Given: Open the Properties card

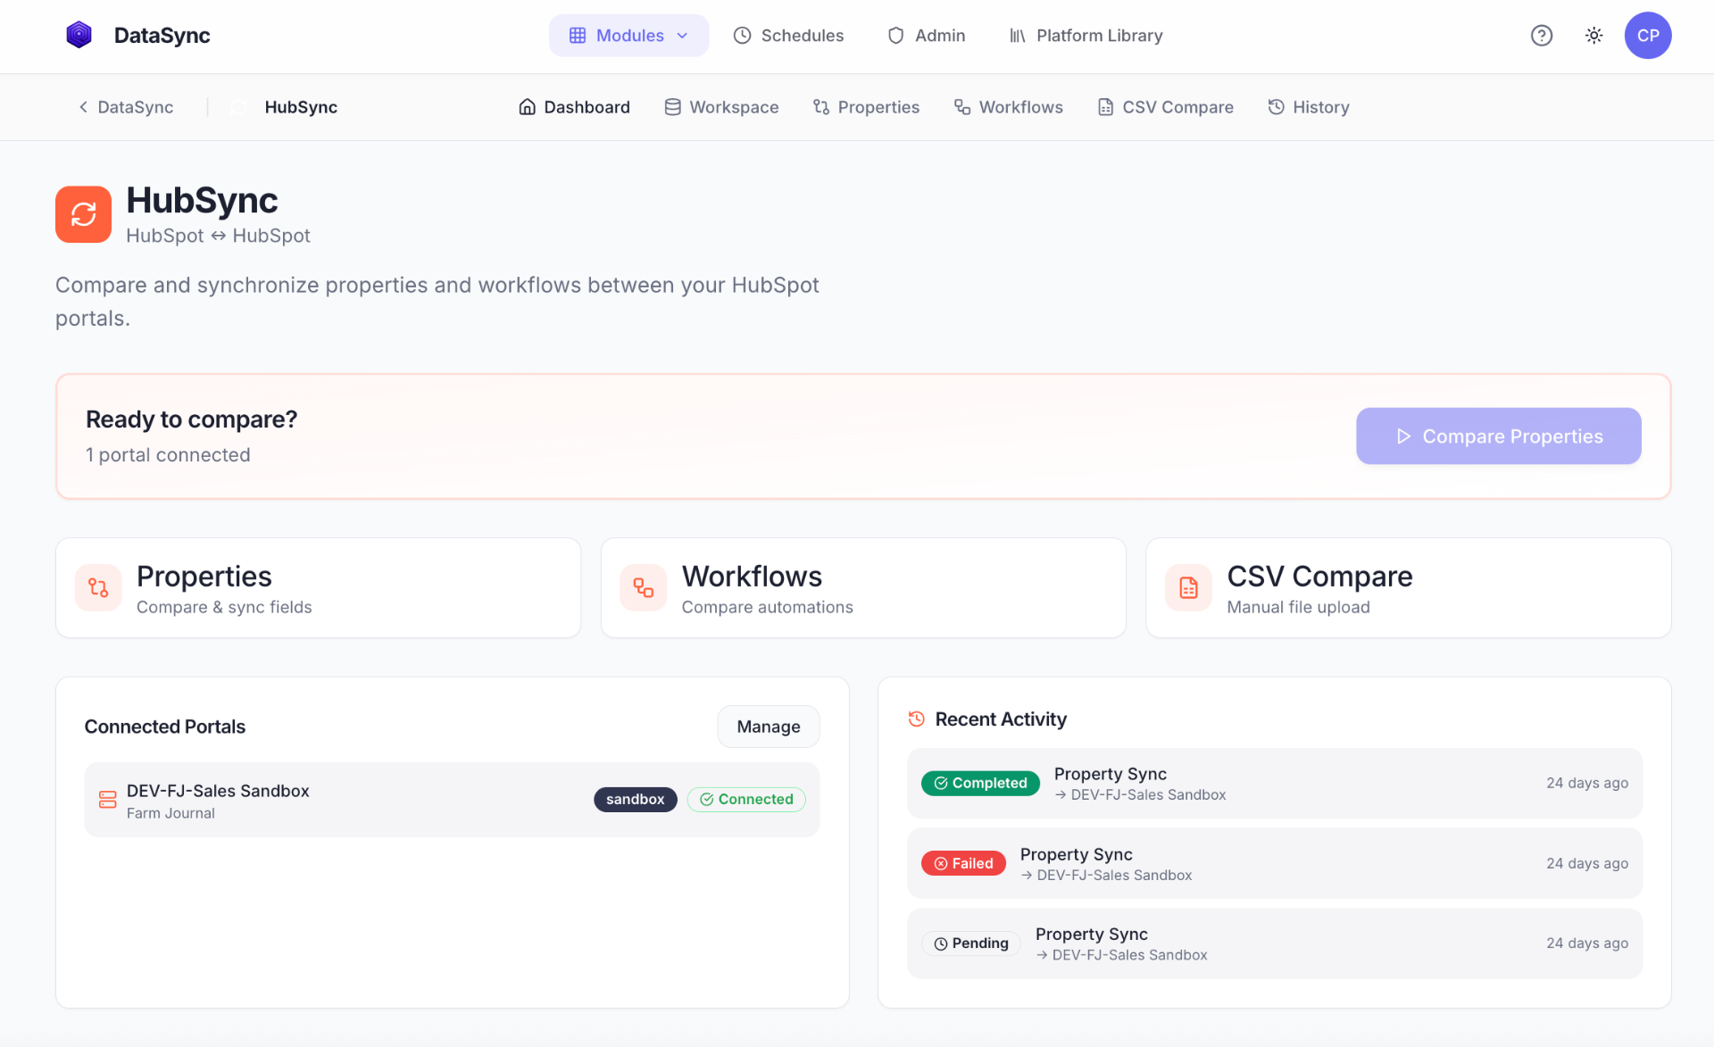Looking at the screenshot, I should tap(318, 588).
